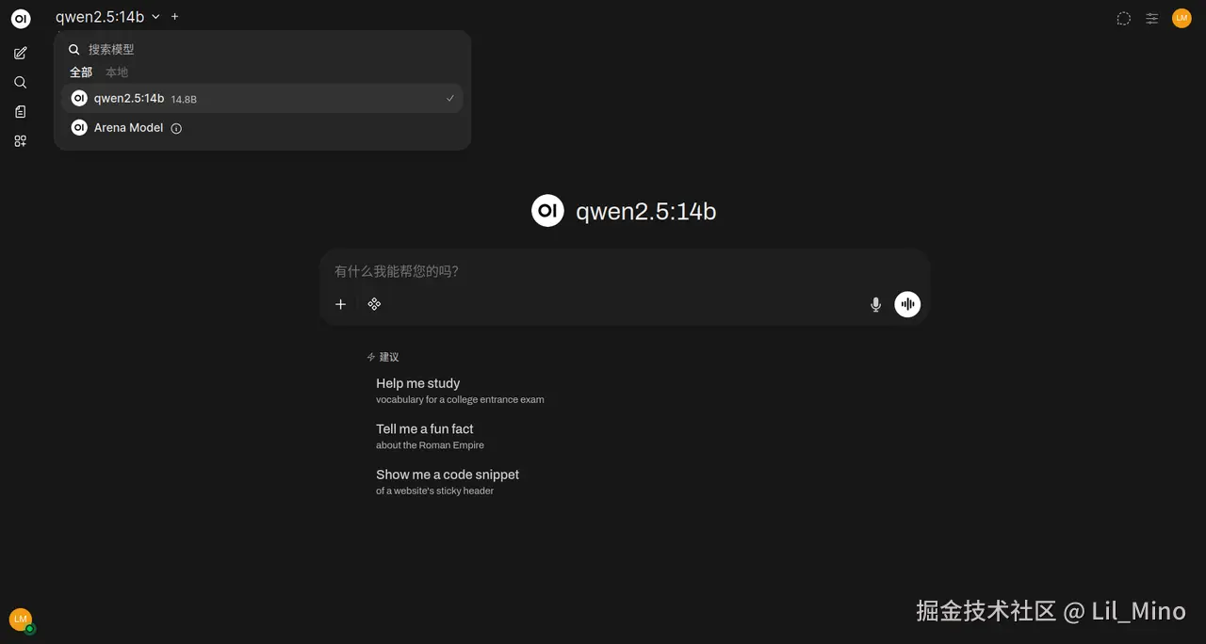Image resolution: width=1206 pixels, height=644 pixels.
Task: Start voice mode with the waveform button
Action: coord(907,304)
